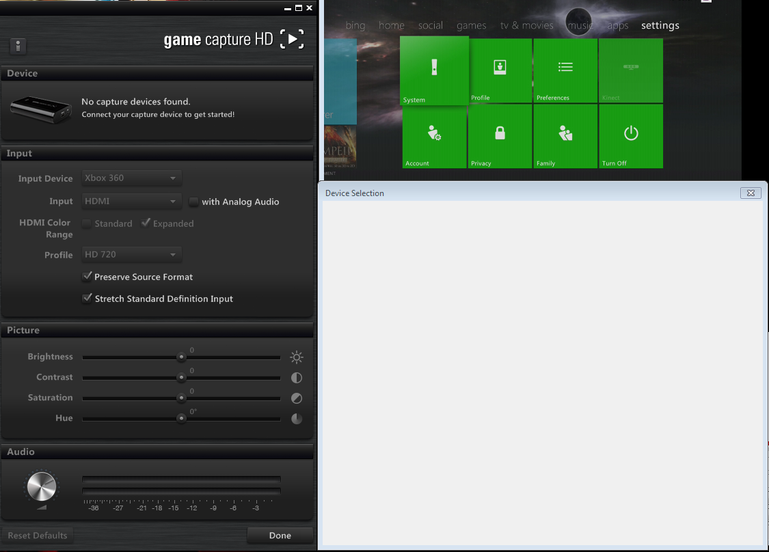This screenshot has height=552, width=769.
Task: Switch to the apps tab on Xbox dashboard
Action: coord(617,25)
